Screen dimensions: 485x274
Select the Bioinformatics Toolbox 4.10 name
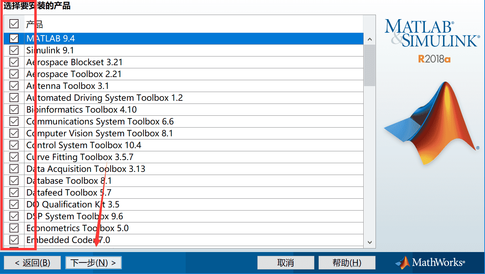(x=81, y=109)
